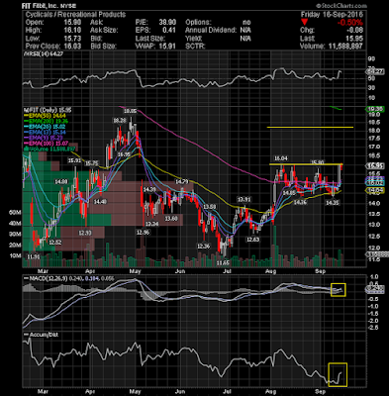The width and height of the screenshot is (389, 396).
Task: Click the 14.35 price label in September
Action: tap(333, 203)
